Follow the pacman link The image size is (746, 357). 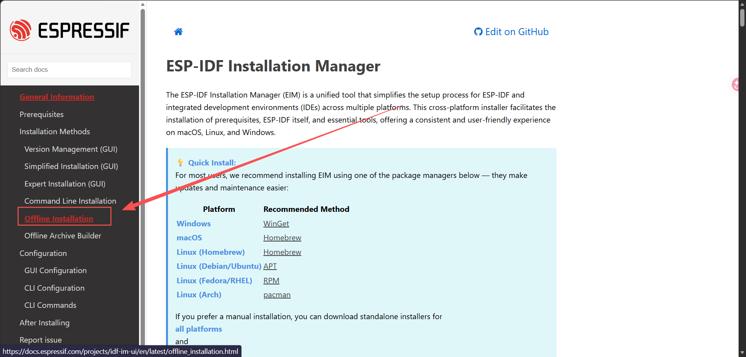pyautogui.click(x=277, y=295)
